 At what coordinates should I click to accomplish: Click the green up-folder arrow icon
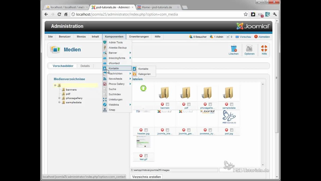coord(143,88)
